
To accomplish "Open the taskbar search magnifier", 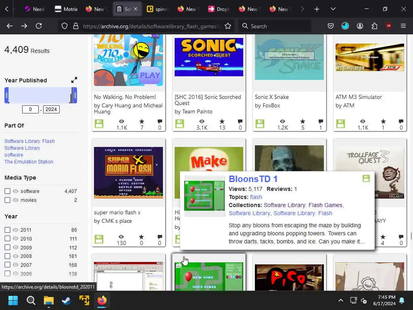I will point(31,300).
